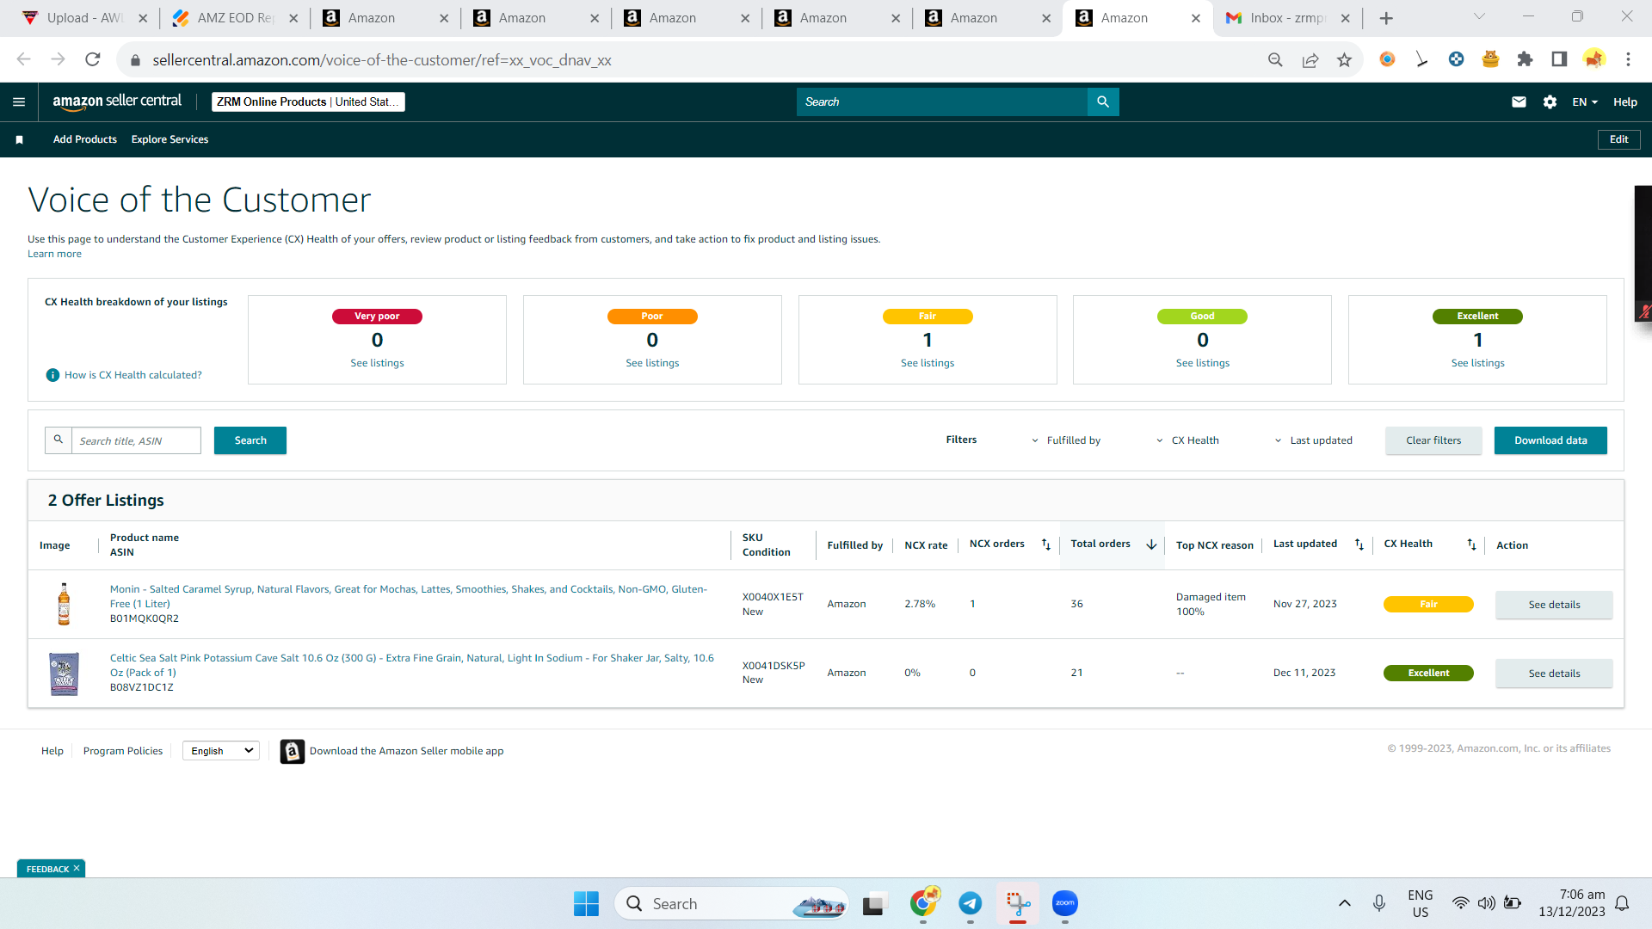Expand the Last updated filter
1652x929 pixels.
coord(1313,440)
